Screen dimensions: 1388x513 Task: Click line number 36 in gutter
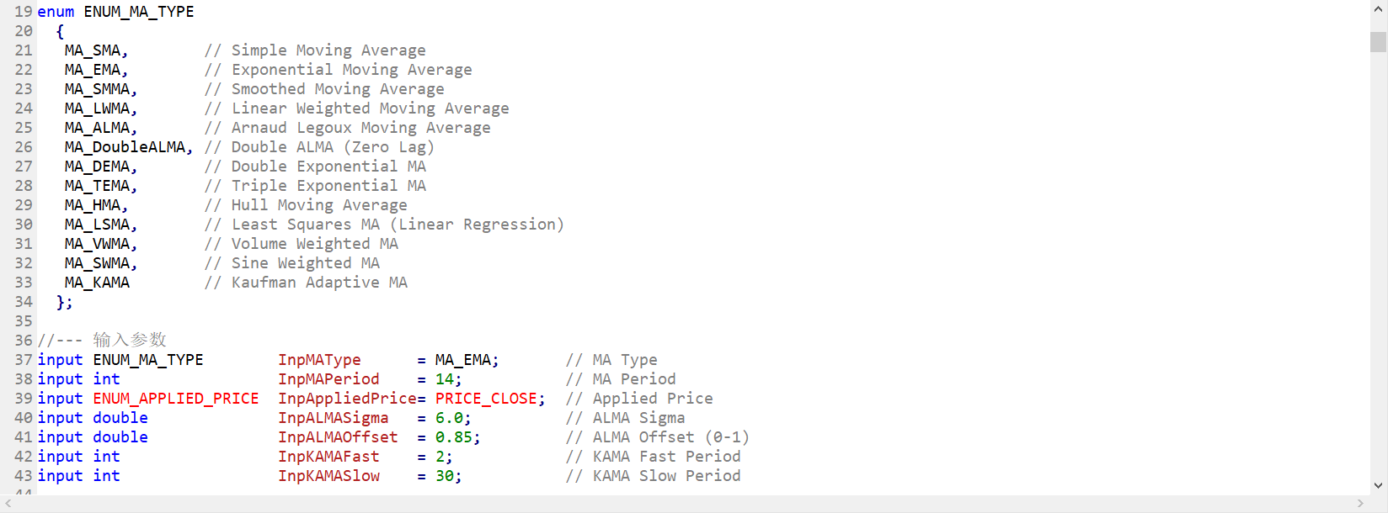click(24, 341)
